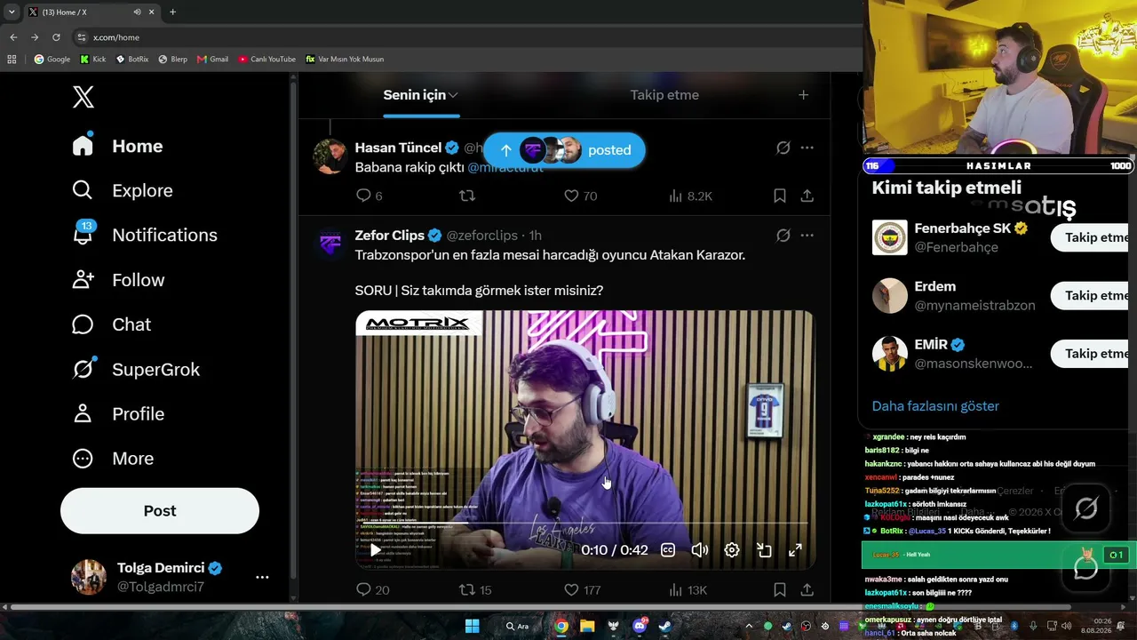Repost Hasan Tüncel's post
The width and height of the screenshot is (1137, 640).
[x=466, y=196]
